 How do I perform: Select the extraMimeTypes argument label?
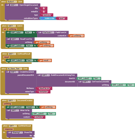click(31, 18)
